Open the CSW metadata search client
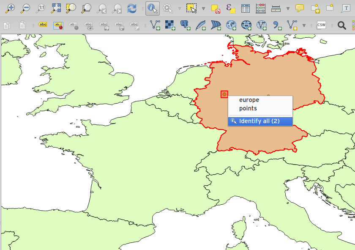Image resolution: width=355 pixels, height=250 pixels. tap(322, 25)
